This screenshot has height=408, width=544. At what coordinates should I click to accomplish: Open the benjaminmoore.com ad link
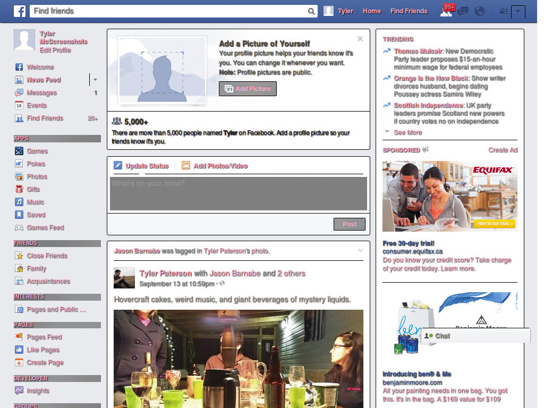click(412, 382)
